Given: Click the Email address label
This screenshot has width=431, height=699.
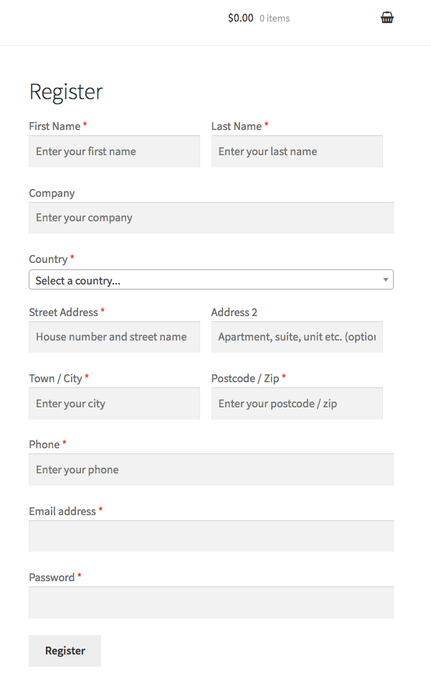Looking at the screenshot, I should (62, 511).
